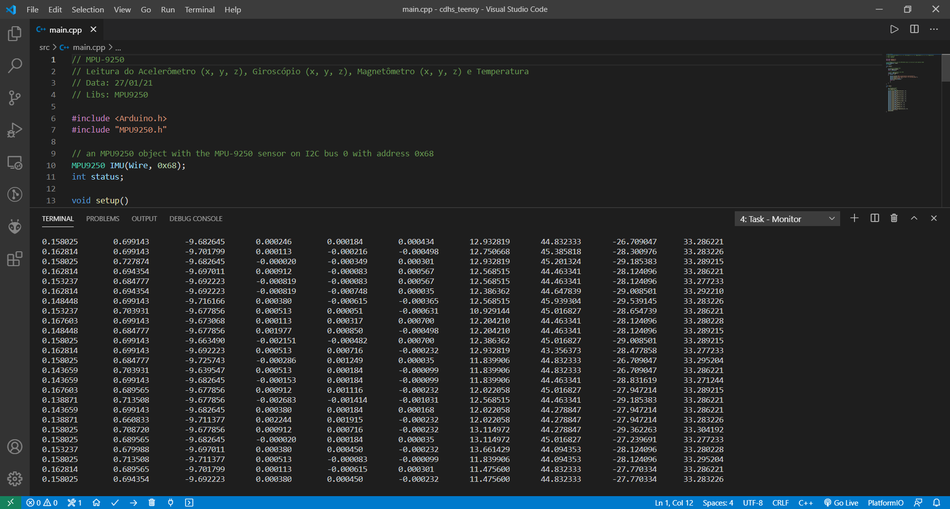
Task: Open Run and Debug view
Action: pyautogui.click(x=15, y=130)
